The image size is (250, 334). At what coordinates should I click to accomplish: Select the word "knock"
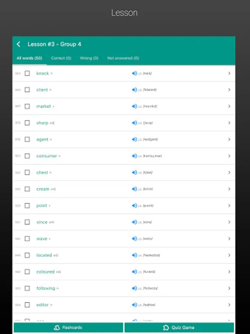tap(43, 73)
